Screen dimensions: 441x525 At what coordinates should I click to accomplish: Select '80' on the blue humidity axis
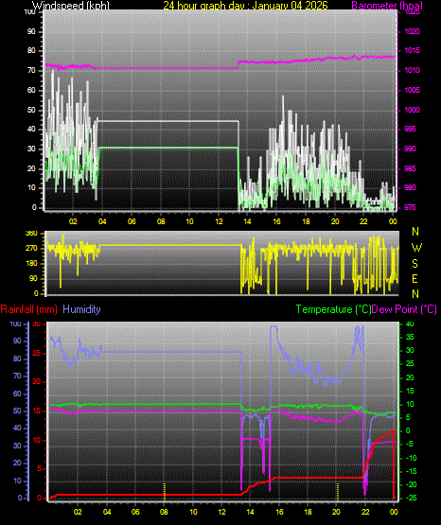[17, 359]
